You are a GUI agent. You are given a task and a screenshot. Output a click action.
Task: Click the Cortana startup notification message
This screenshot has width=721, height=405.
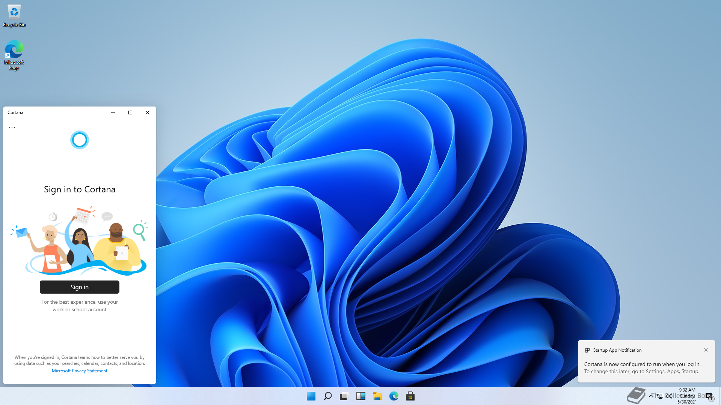642,368
